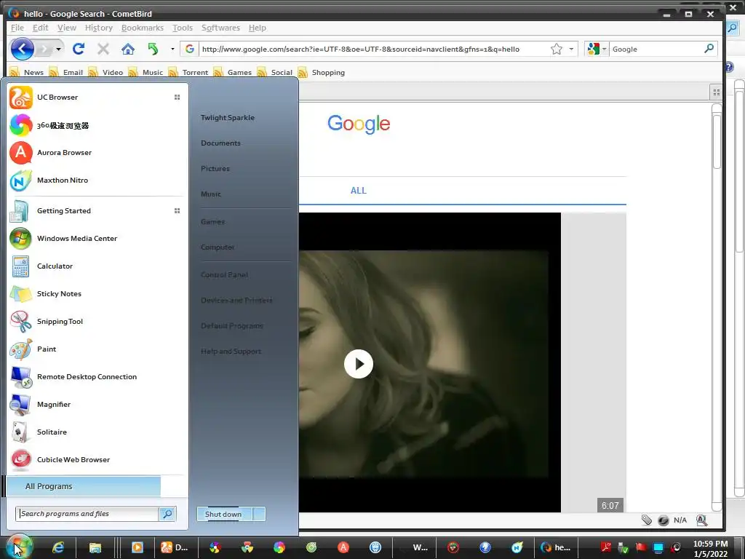
Task: Click the Google search box in toolbar
Action: [656, 49]
